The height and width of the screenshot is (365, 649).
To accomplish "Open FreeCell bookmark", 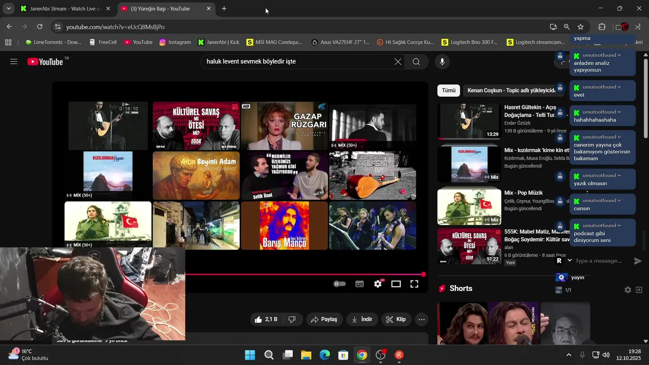I will 103,43.
